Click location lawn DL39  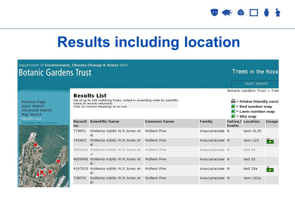point(252,131)
